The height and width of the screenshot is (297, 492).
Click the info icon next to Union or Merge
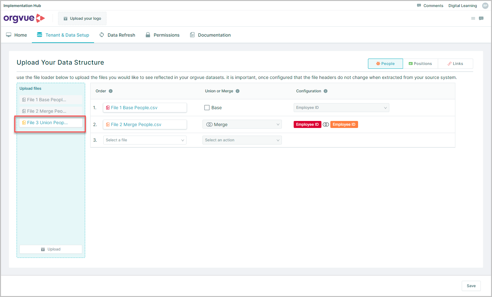(x=238, y=91)
